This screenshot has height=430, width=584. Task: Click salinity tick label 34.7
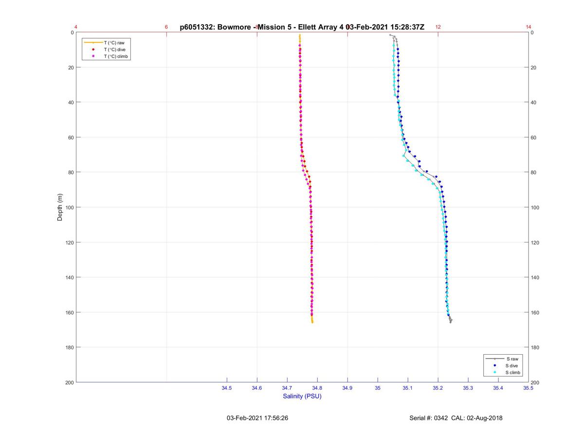click(287, 388)
